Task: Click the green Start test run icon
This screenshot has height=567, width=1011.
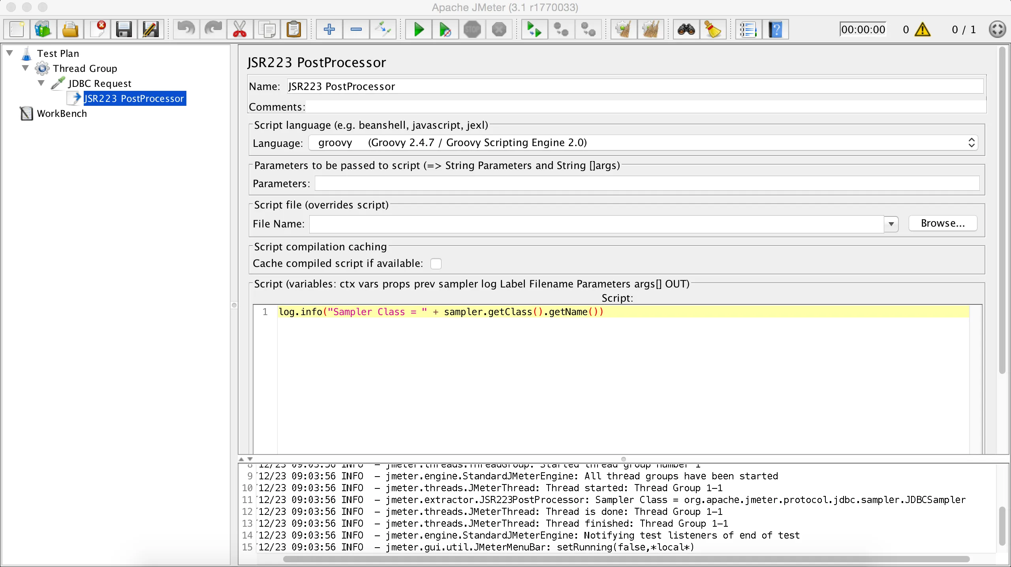Action: click(x=418, y=30)
